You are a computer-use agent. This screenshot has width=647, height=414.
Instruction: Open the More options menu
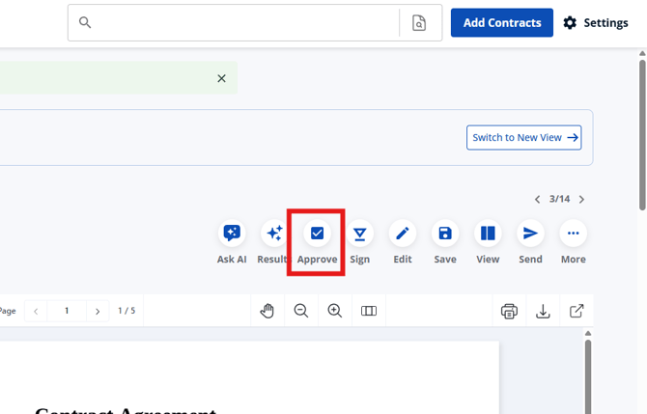pyautogui.click(x=573, y=234)
